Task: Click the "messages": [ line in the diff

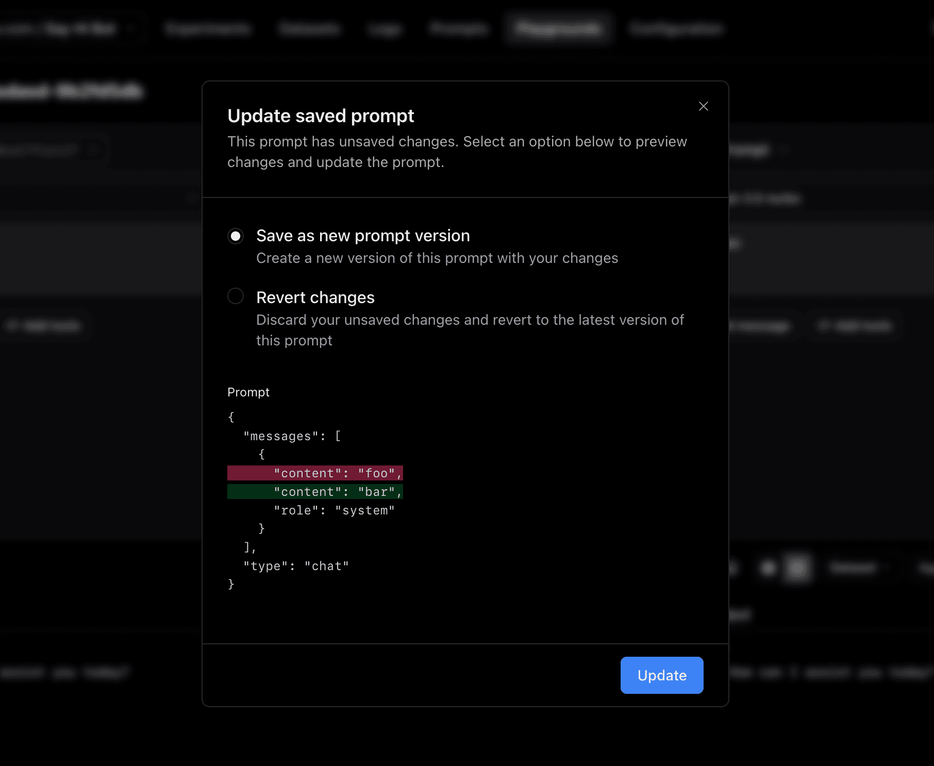Action: click(x=292, y=436)
